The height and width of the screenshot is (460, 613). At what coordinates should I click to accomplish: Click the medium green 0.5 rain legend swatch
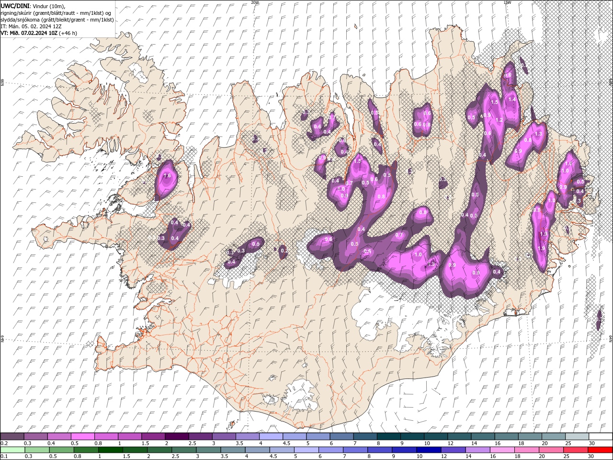(x=61, y=450)
